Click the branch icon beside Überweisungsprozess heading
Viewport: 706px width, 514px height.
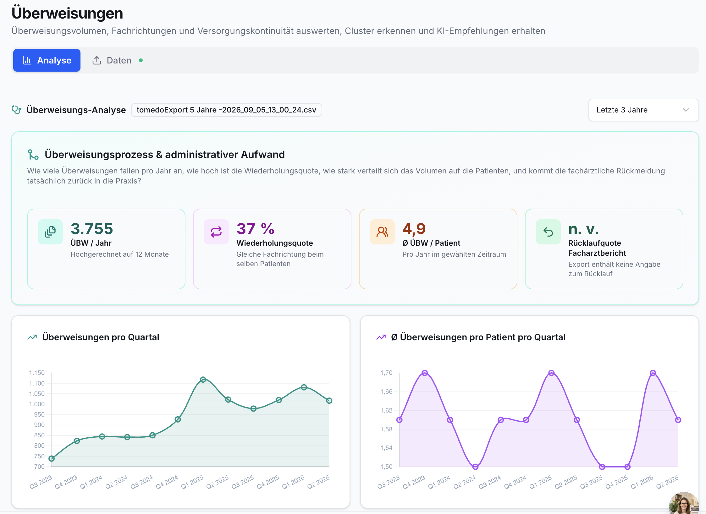pyautogui.click(x=33, y=155)
